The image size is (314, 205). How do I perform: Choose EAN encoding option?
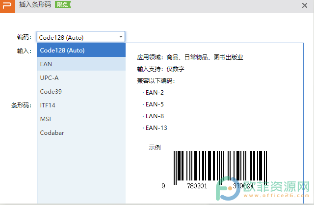[81, 64]
